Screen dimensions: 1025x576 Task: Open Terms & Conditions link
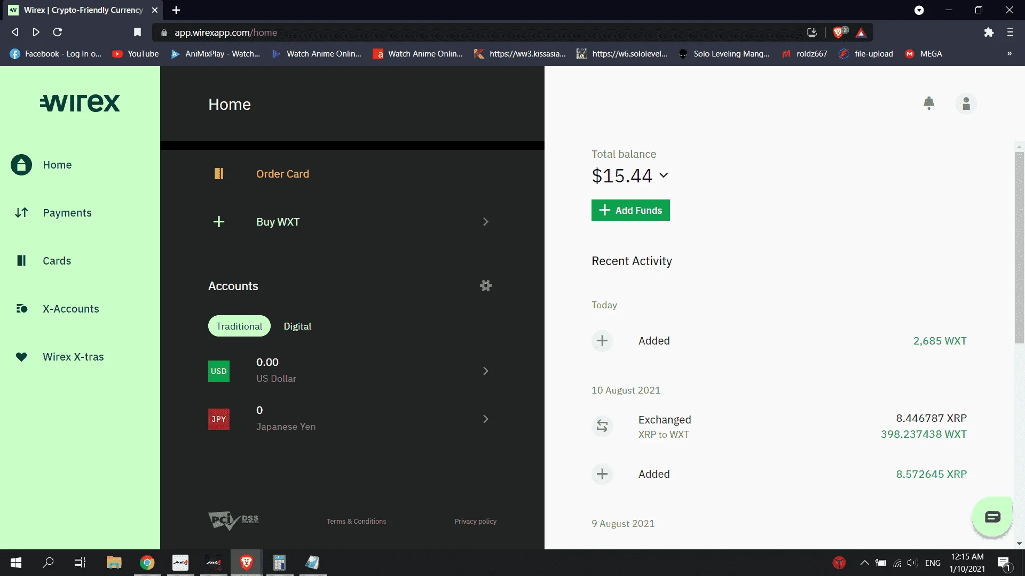point(356,522)
